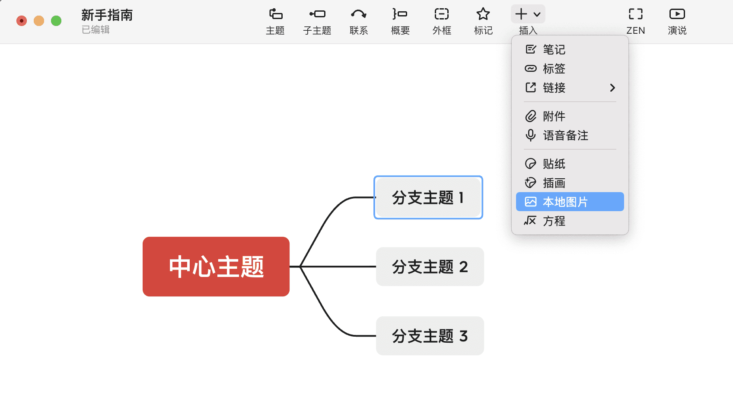Select the 分支主题 2 branch node
Viewport: 733px width, 418px height.
click(430, 267)
